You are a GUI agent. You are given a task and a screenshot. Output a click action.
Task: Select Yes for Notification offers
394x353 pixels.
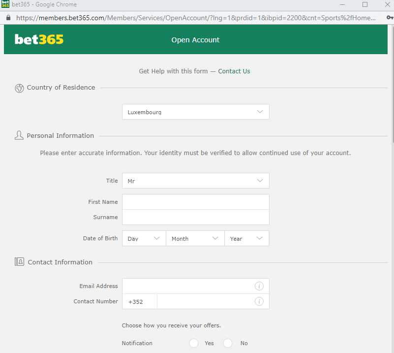pyautogui.click(x=194, y=343)
